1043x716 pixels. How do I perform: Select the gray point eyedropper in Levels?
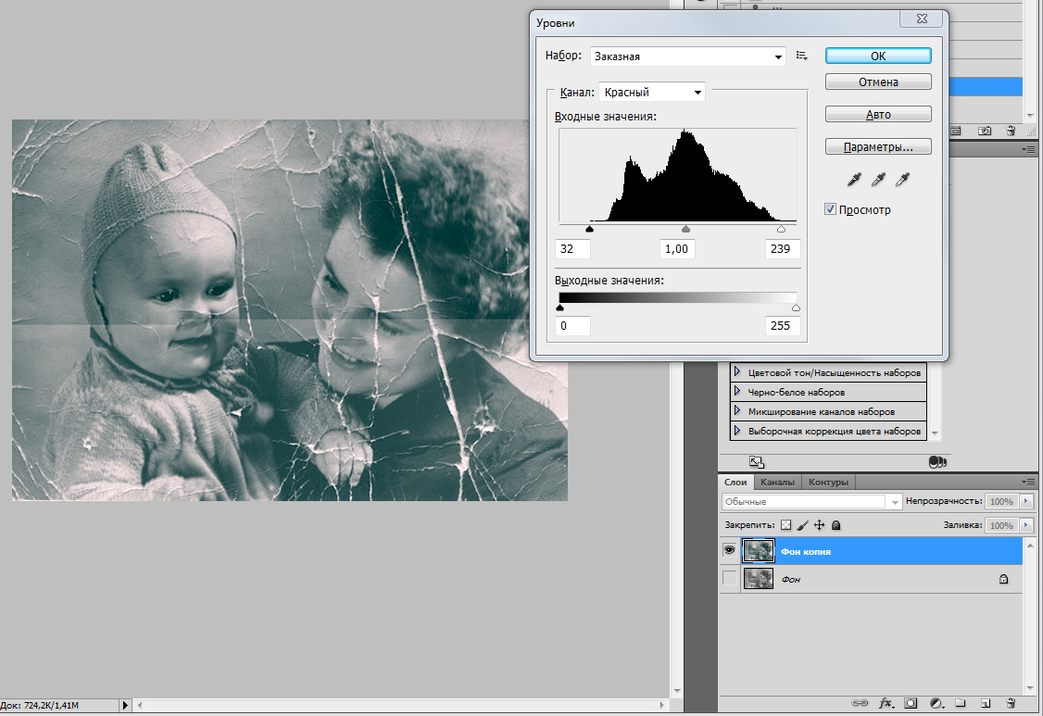coord(878,180)
